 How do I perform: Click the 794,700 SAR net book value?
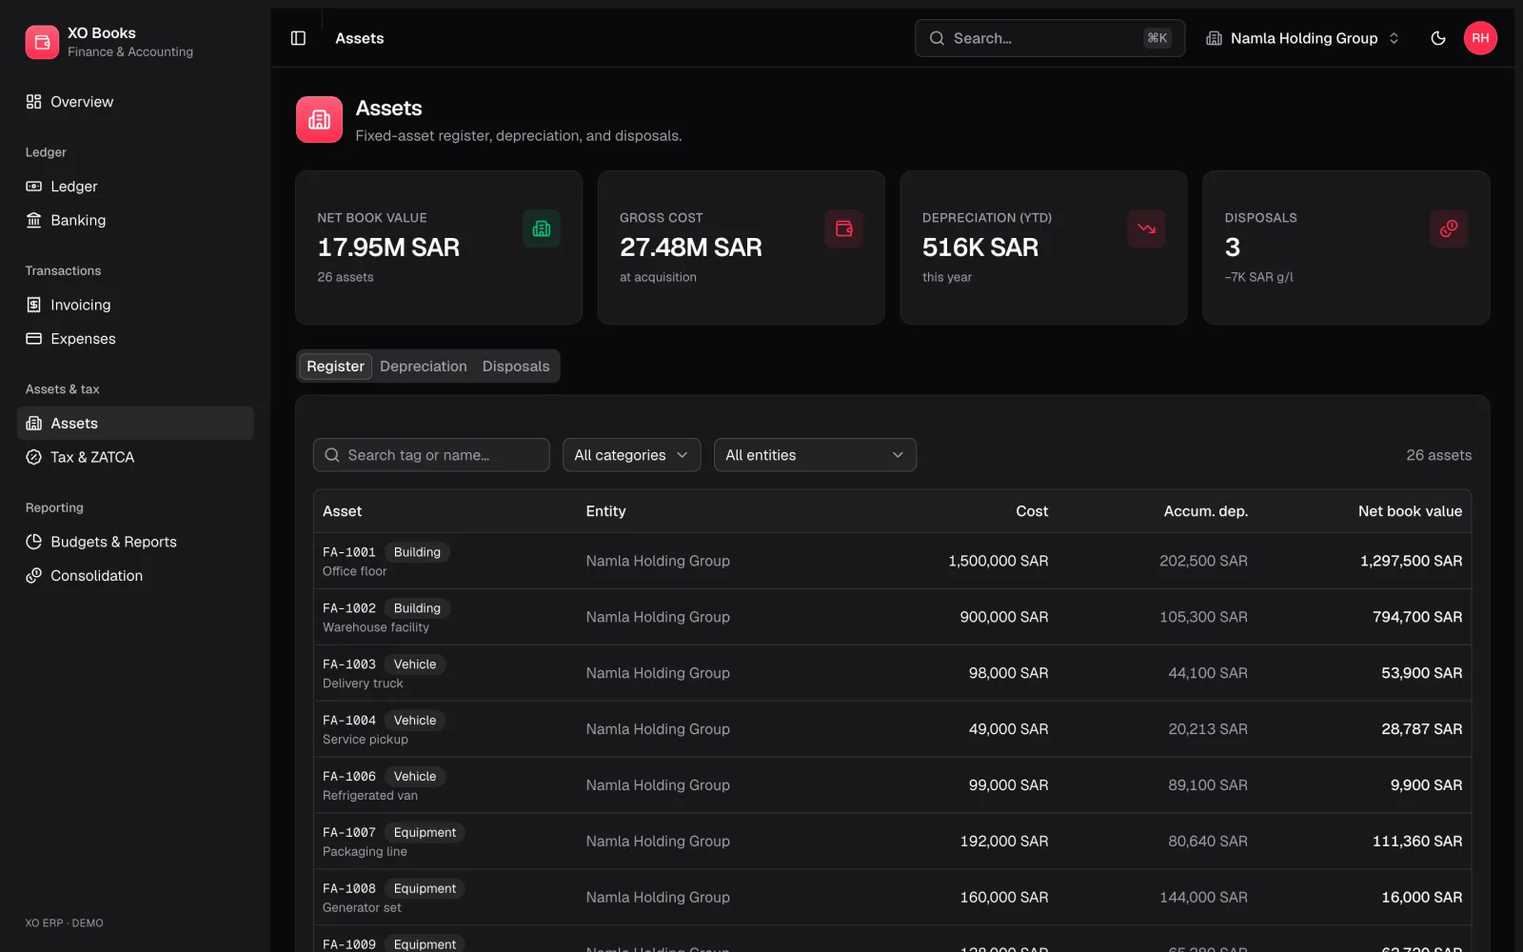[1416, 617]
